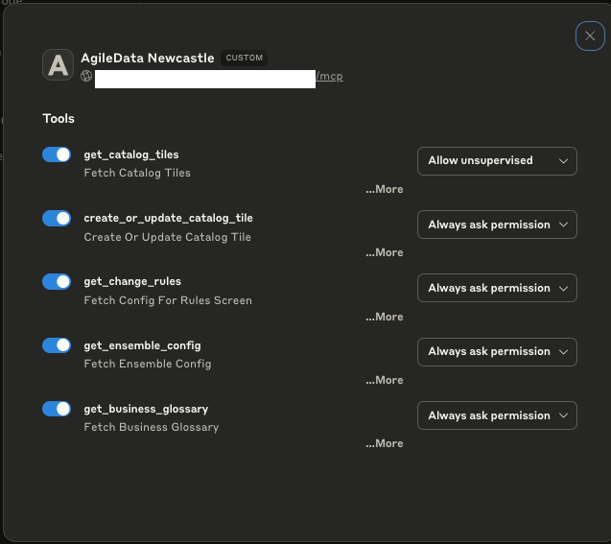Click the 'Fetch Catalog Tiles' description
The width and height of the screenshot is (611, 544).
(x=137, y=173)
